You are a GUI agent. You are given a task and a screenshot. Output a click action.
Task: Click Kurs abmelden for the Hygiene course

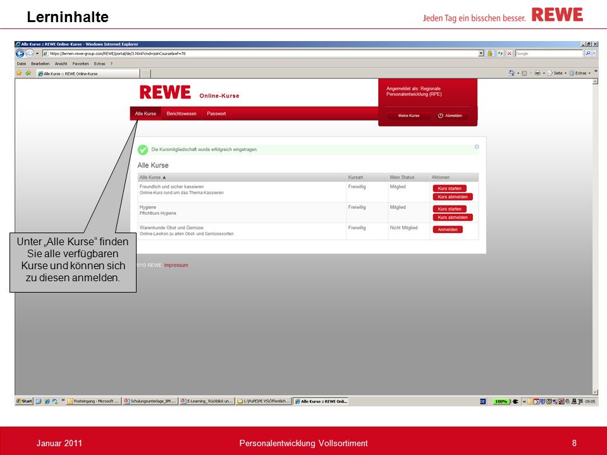point(453,217)
